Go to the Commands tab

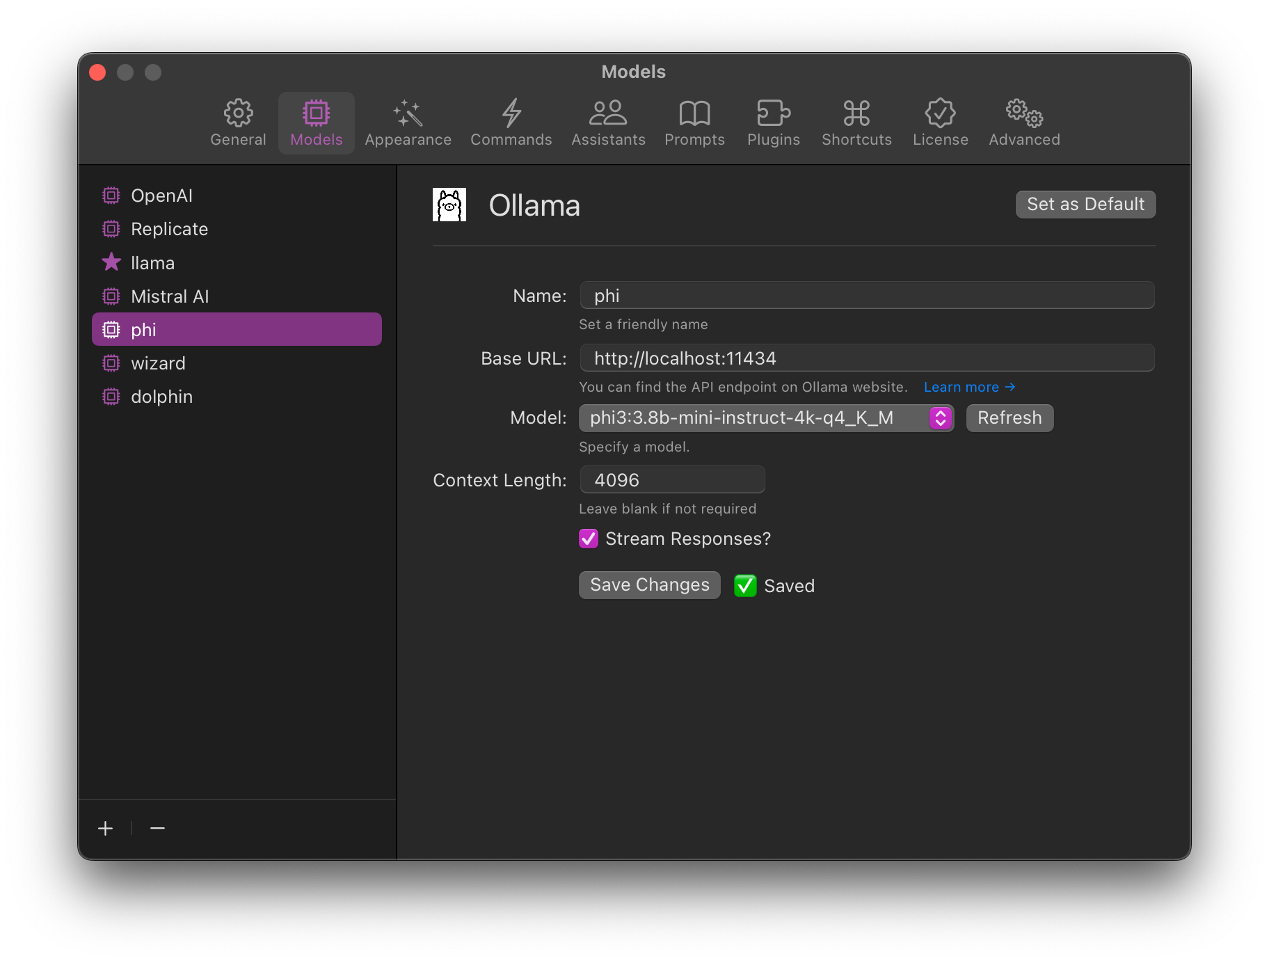click(x=511, y=123)
